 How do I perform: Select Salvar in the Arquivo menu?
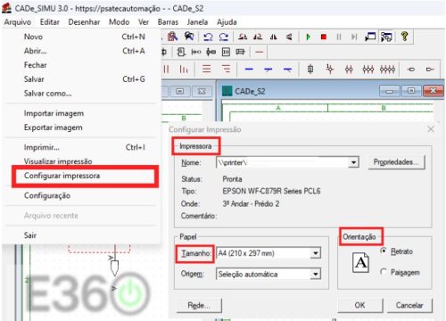(85, 79)
